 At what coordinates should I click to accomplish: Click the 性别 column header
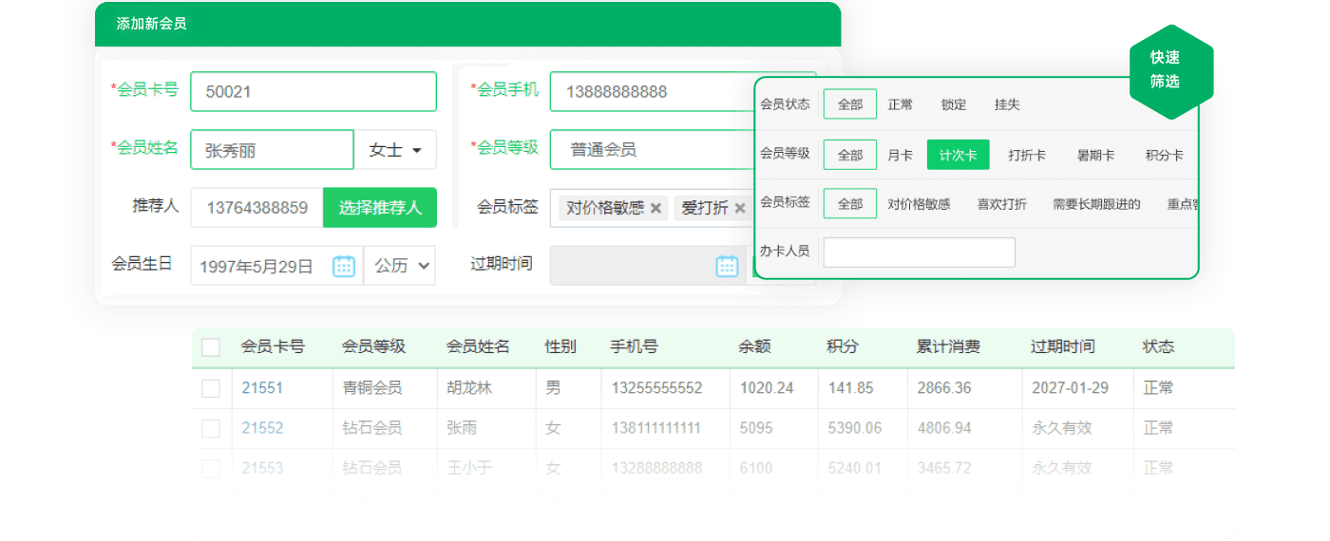click(x=560, y=347)
